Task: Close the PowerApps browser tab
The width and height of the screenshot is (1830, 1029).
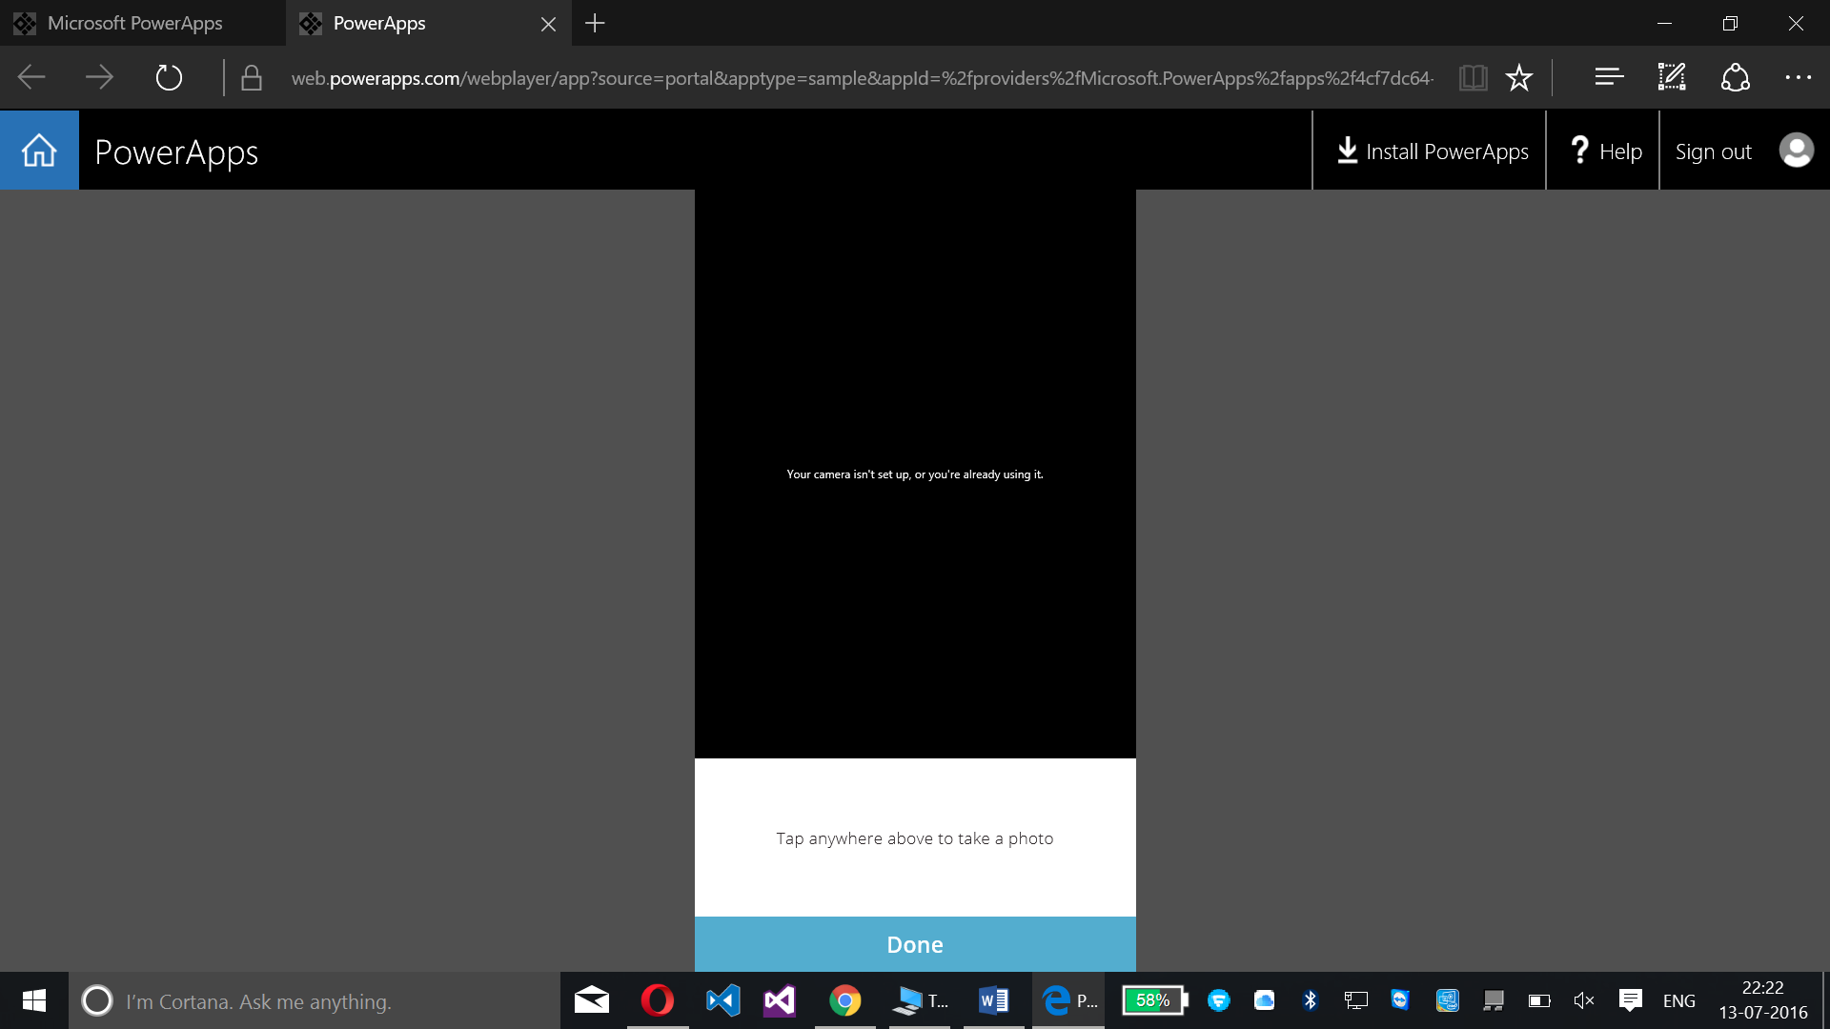Action: (548, 24)
